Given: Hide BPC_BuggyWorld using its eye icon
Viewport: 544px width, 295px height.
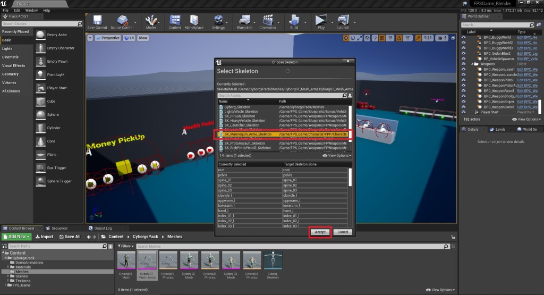Looking at the screenshot, I should pyautogui.click(x=464, y=37).
